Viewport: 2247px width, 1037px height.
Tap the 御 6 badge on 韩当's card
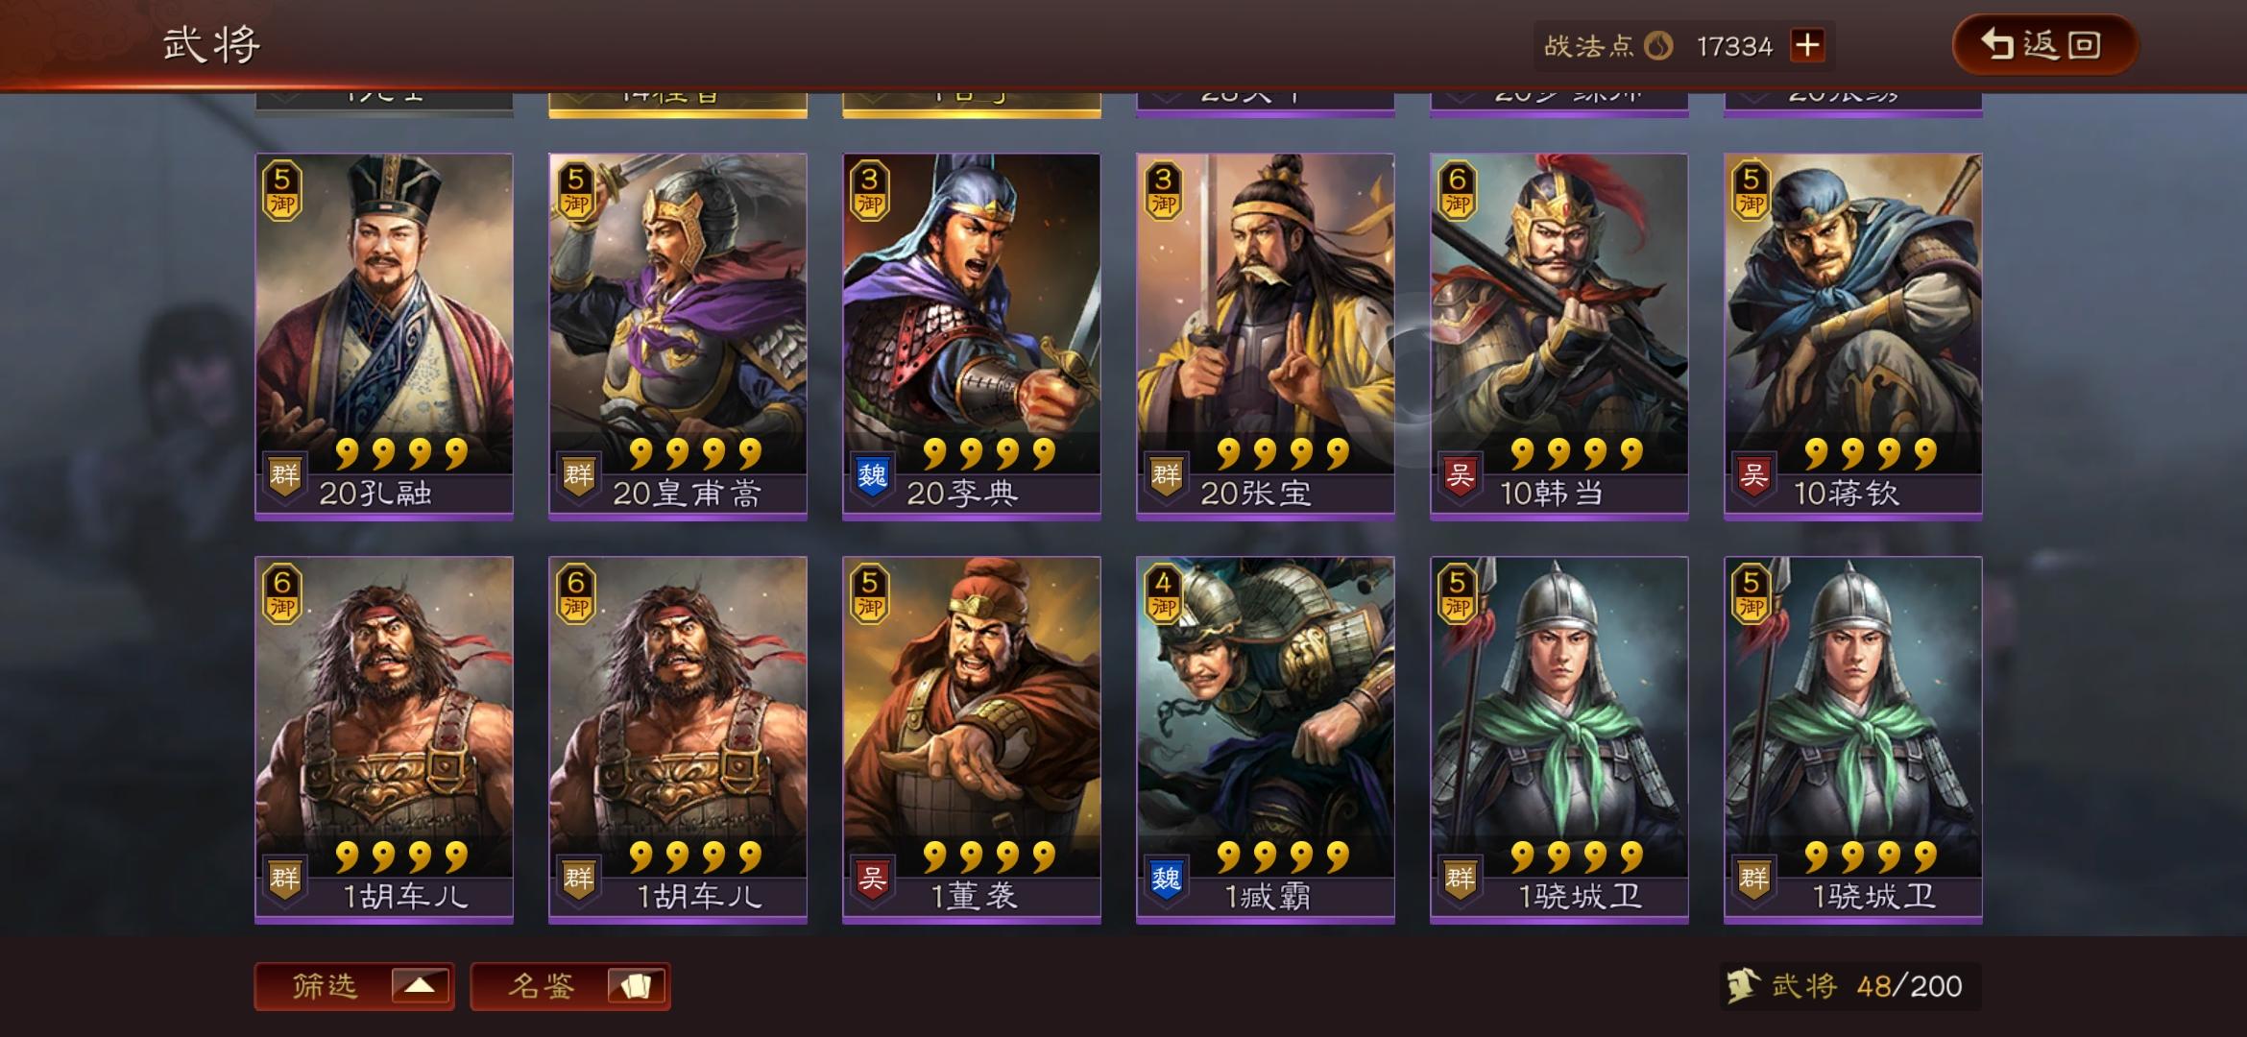(1457, 190)
